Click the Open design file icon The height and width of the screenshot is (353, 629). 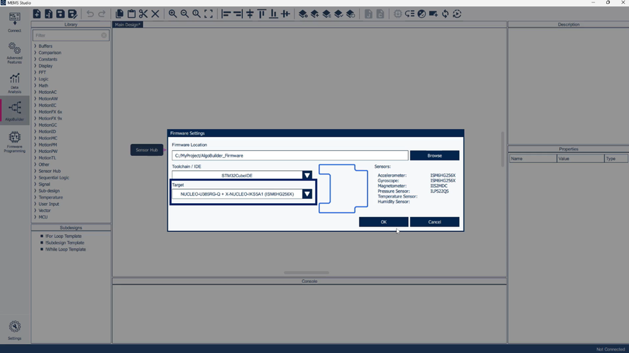(x=48, y=14)
